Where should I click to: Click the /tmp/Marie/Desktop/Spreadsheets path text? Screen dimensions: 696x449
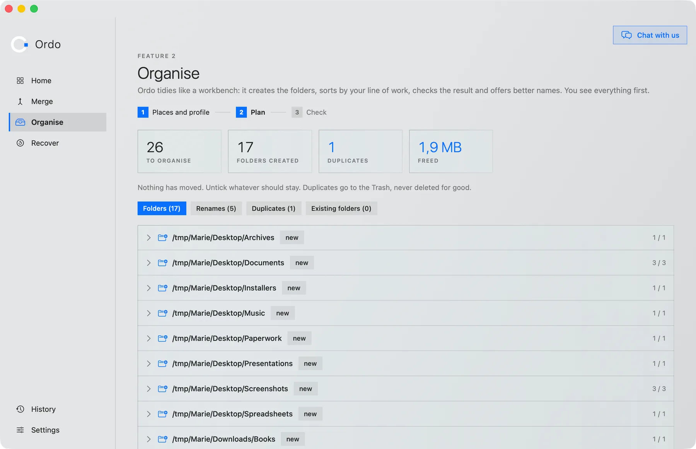point(232,414)
